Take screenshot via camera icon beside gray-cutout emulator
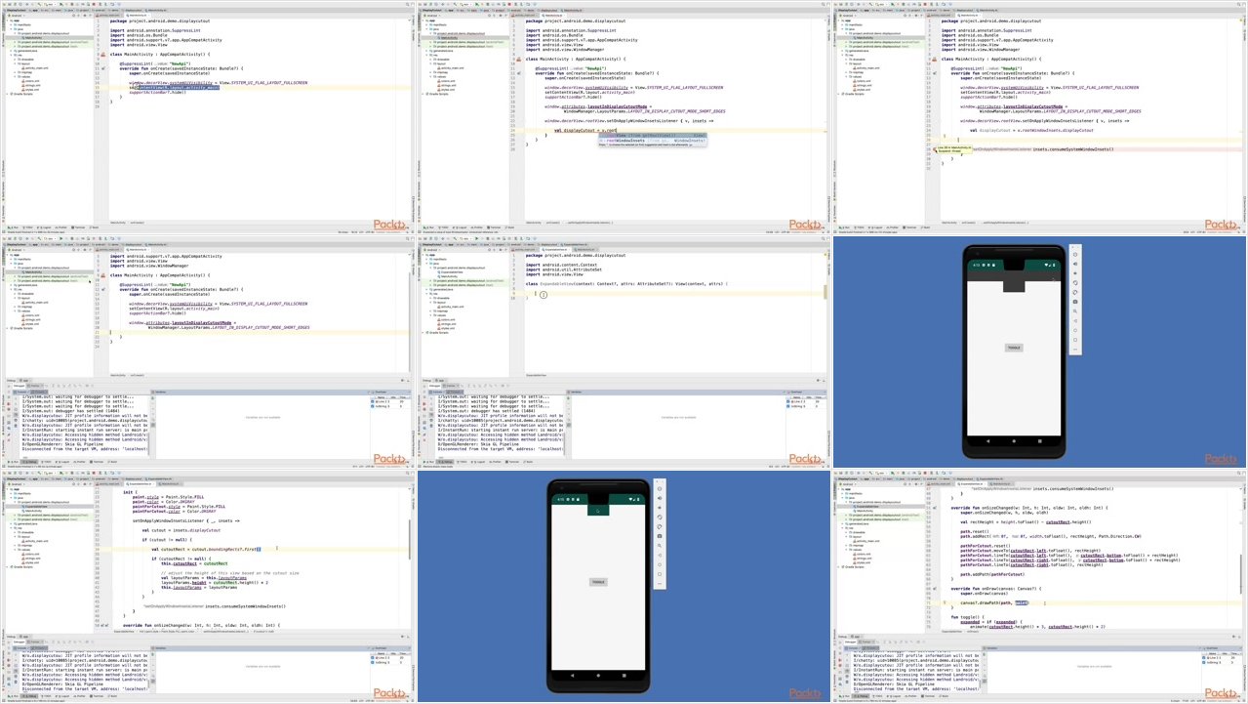The height and width of the screenshot is (704, 1248). coord(1075,302)
